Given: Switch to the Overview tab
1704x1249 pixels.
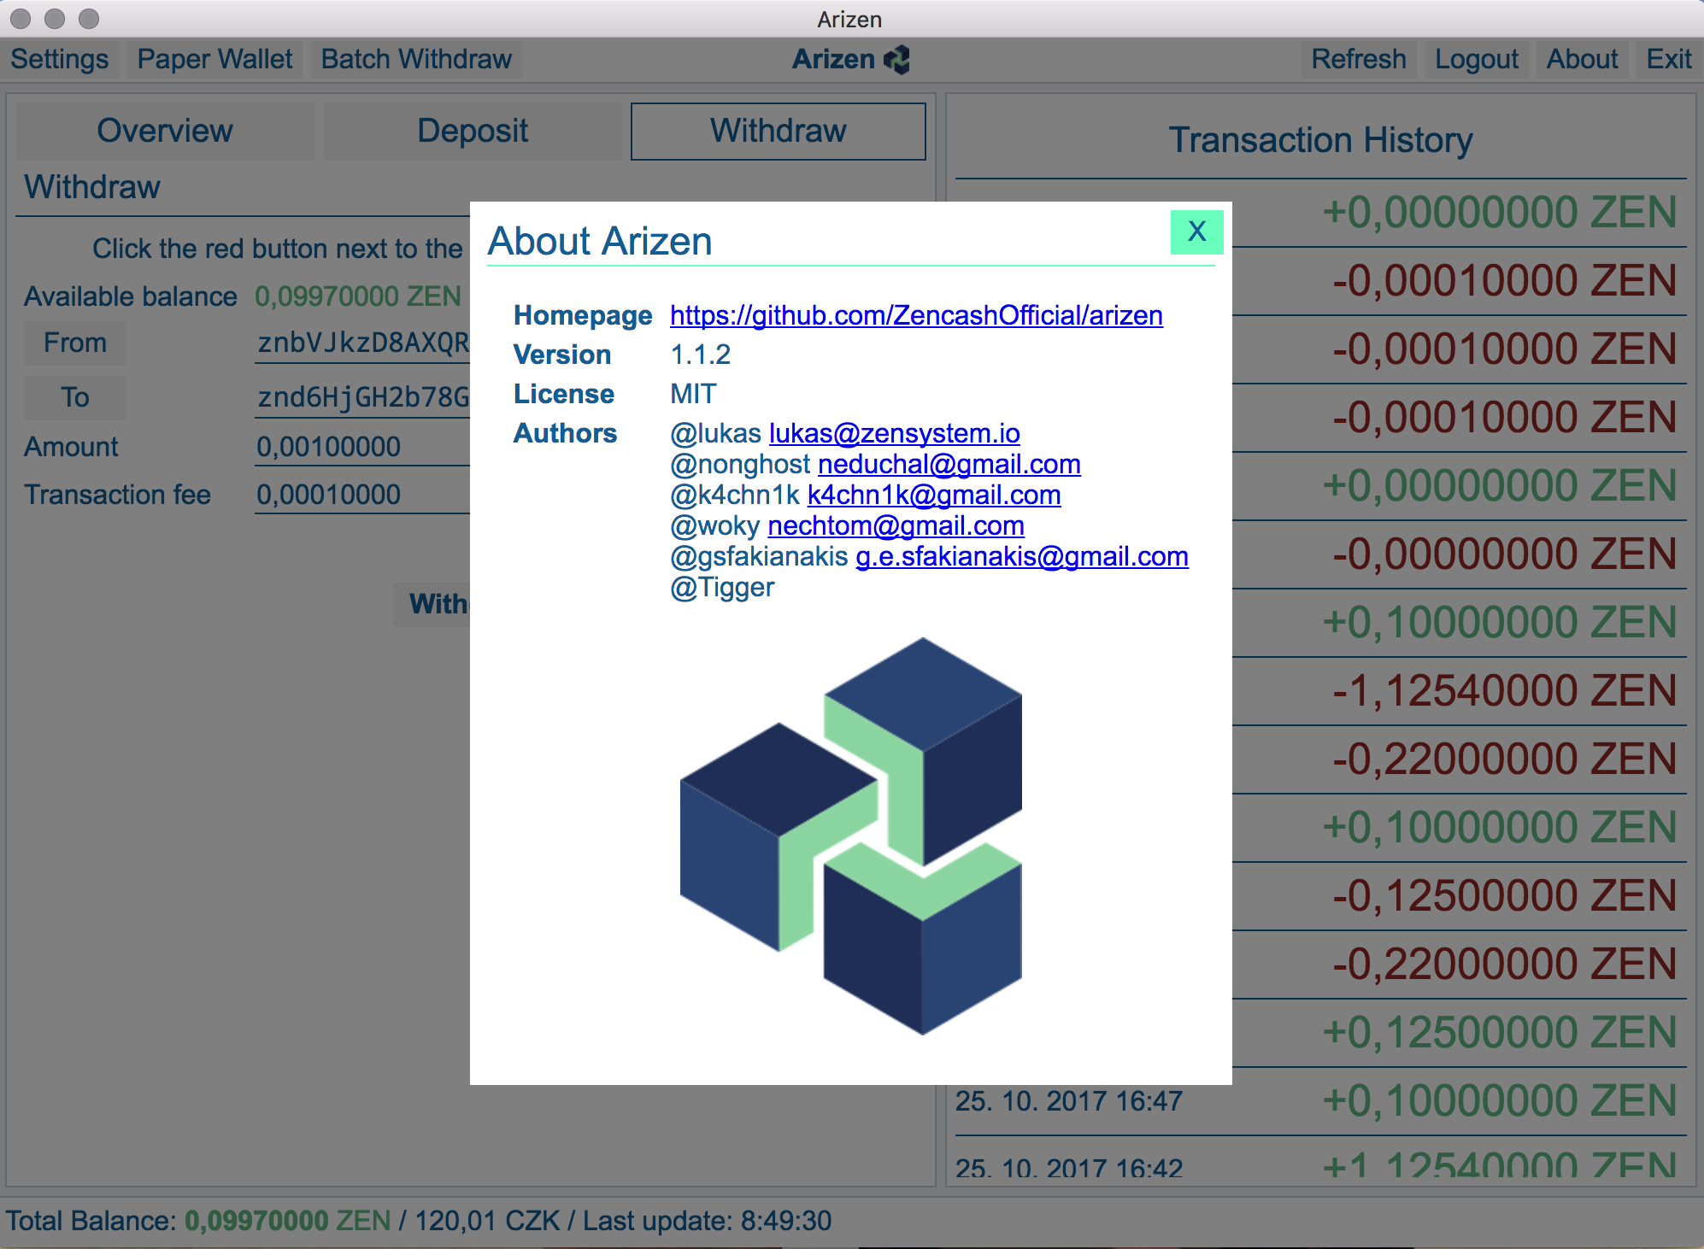Looking at the screenshot, I should point(165,131).
